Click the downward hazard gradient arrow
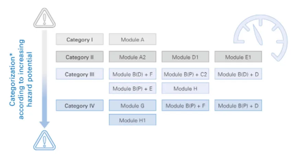The width and height of the screenshot is (297, 162). [44, 79]
